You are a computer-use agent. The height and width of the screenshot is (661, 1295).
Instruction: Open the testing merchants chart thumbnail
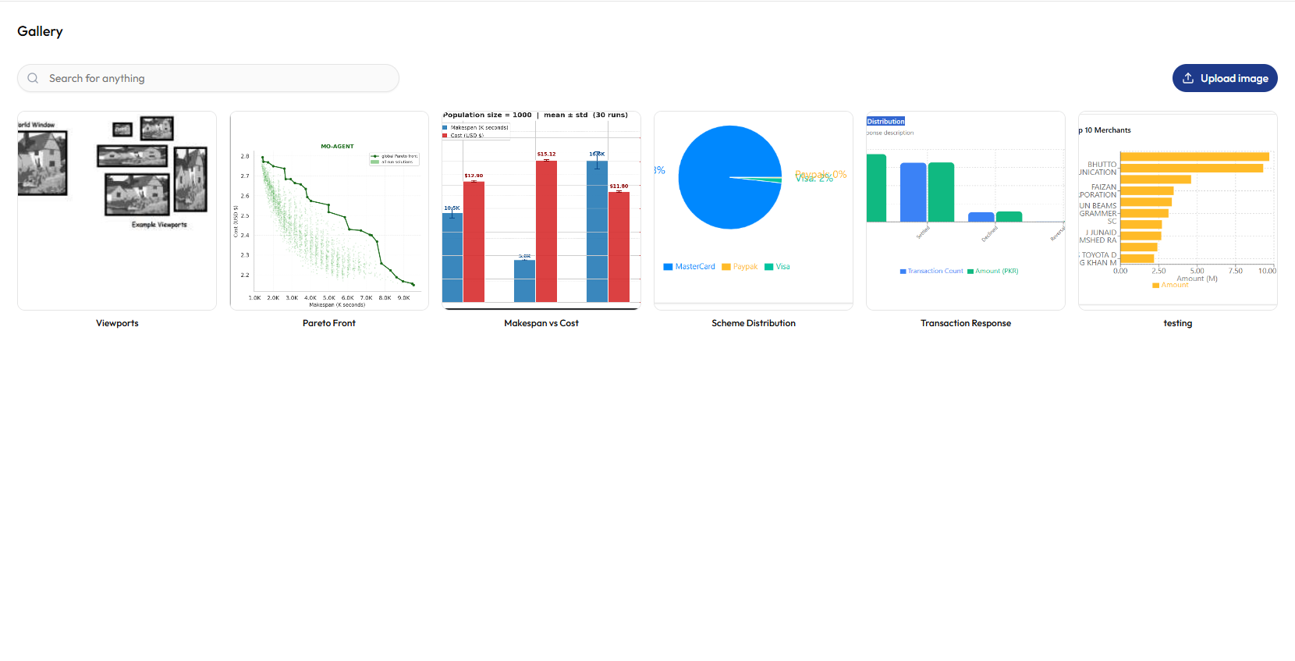[1178, 211]
